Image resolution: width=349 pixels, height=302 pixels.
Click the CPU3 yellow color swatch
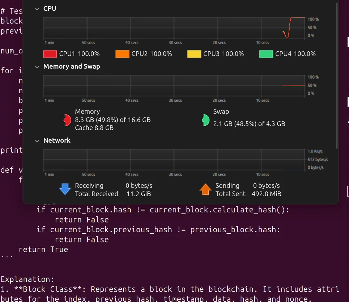click(194, 54)
